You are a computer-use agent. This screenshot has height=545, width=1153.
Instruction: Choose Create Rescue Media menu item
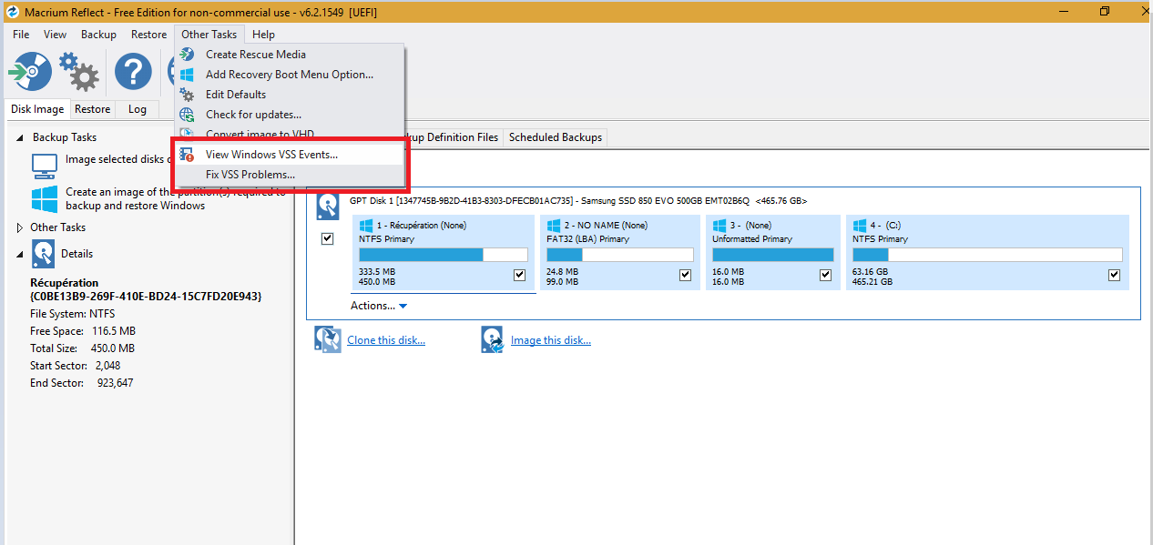(289, 55)
